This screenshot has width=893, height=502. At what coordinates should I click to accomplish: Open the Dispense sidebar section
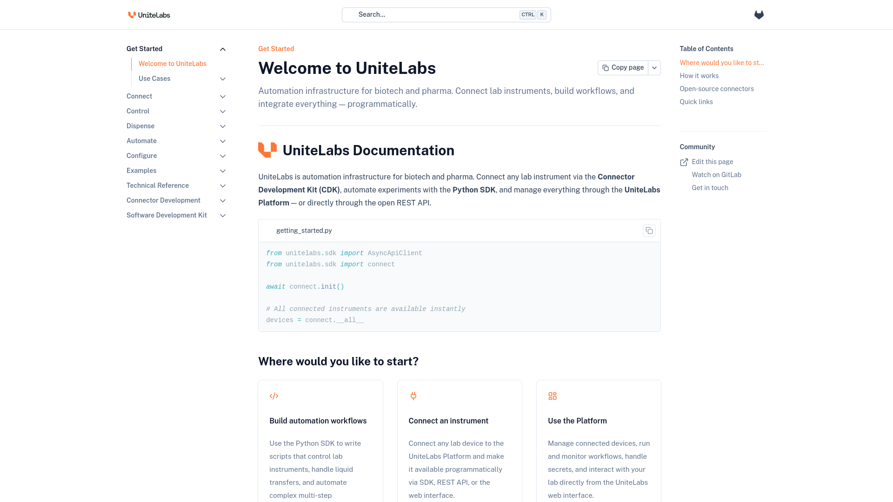tap(140, 126)
